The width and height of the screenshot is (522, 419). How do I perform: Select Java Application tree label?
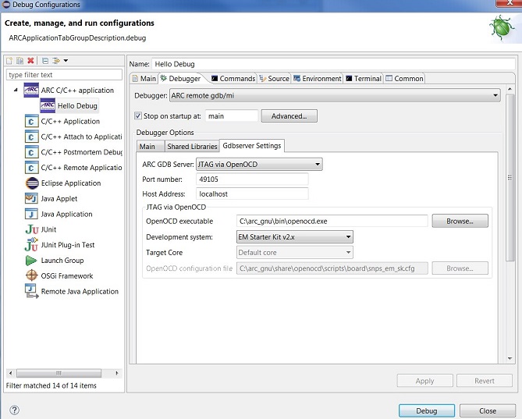(x=66, y=214)
